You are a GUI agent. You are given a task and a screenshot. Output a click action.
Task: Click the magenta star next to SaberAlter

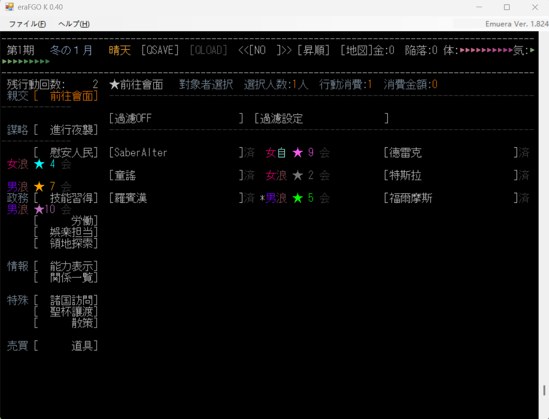(x=298, y=153)
